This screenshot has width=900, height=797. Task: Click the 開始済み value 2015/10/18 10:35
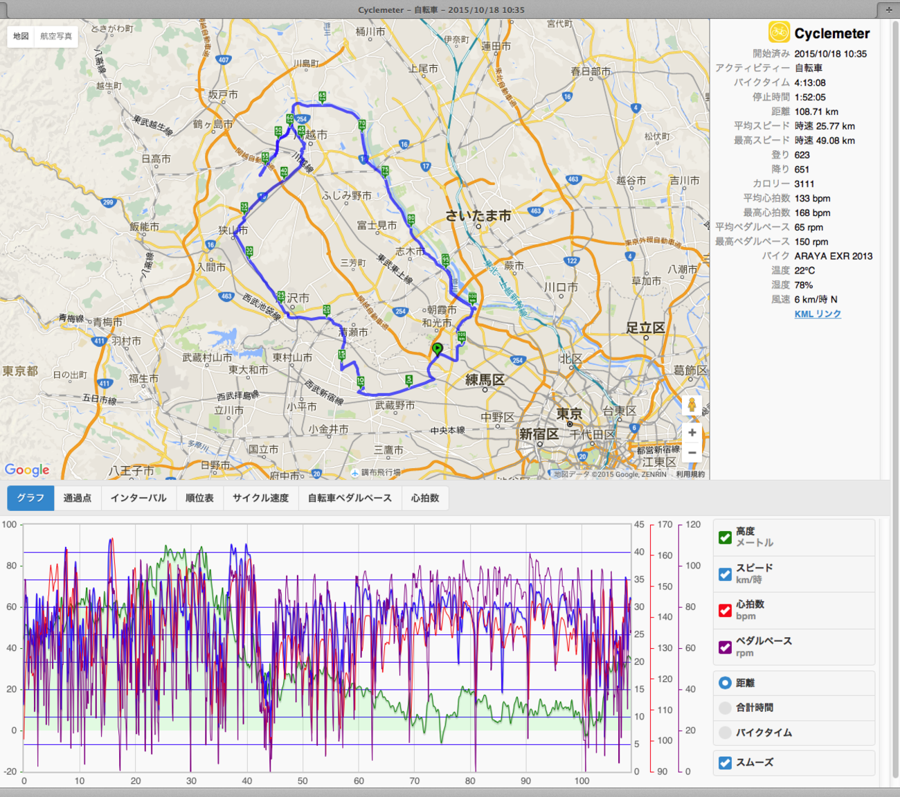click(x=831, y=53)
